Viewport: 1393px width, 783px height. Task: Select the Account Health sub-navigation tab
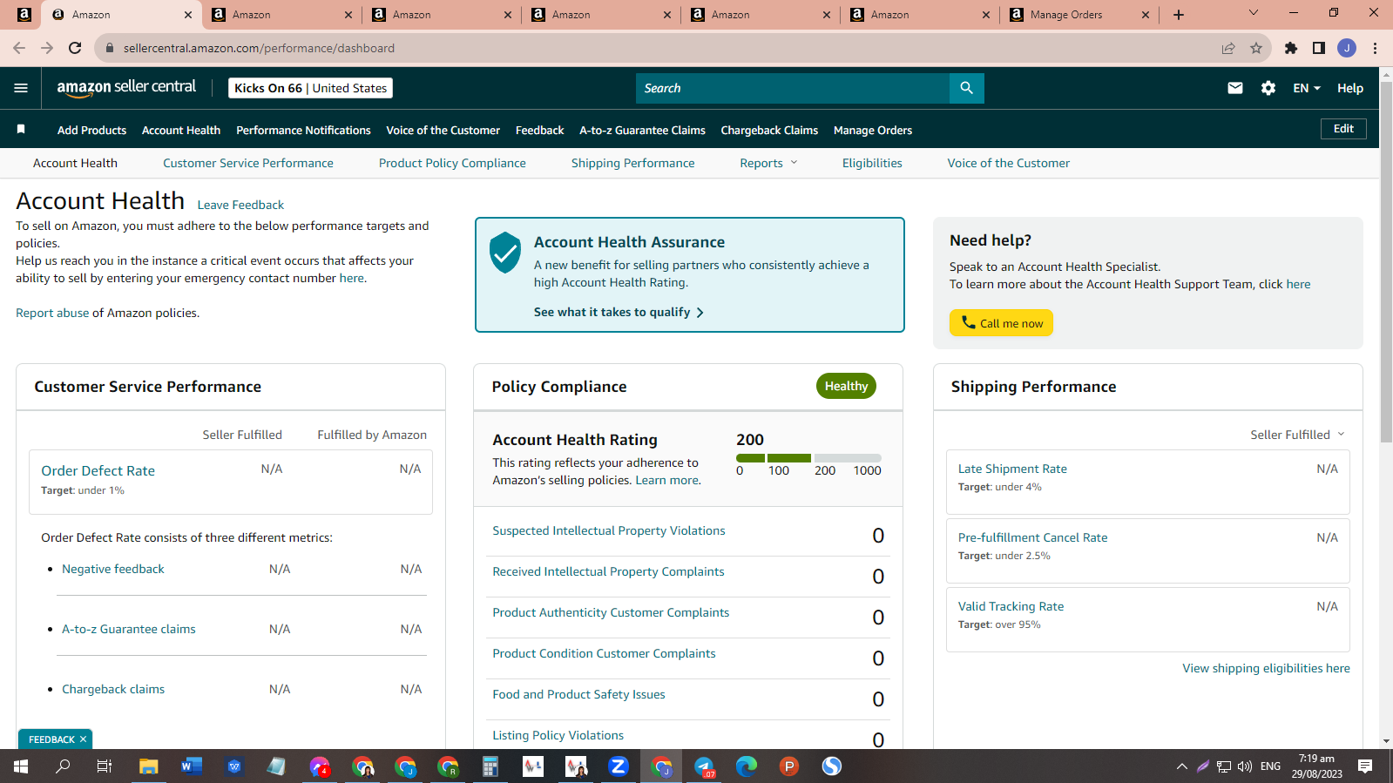pyautogui.click(x=75, y=163)
